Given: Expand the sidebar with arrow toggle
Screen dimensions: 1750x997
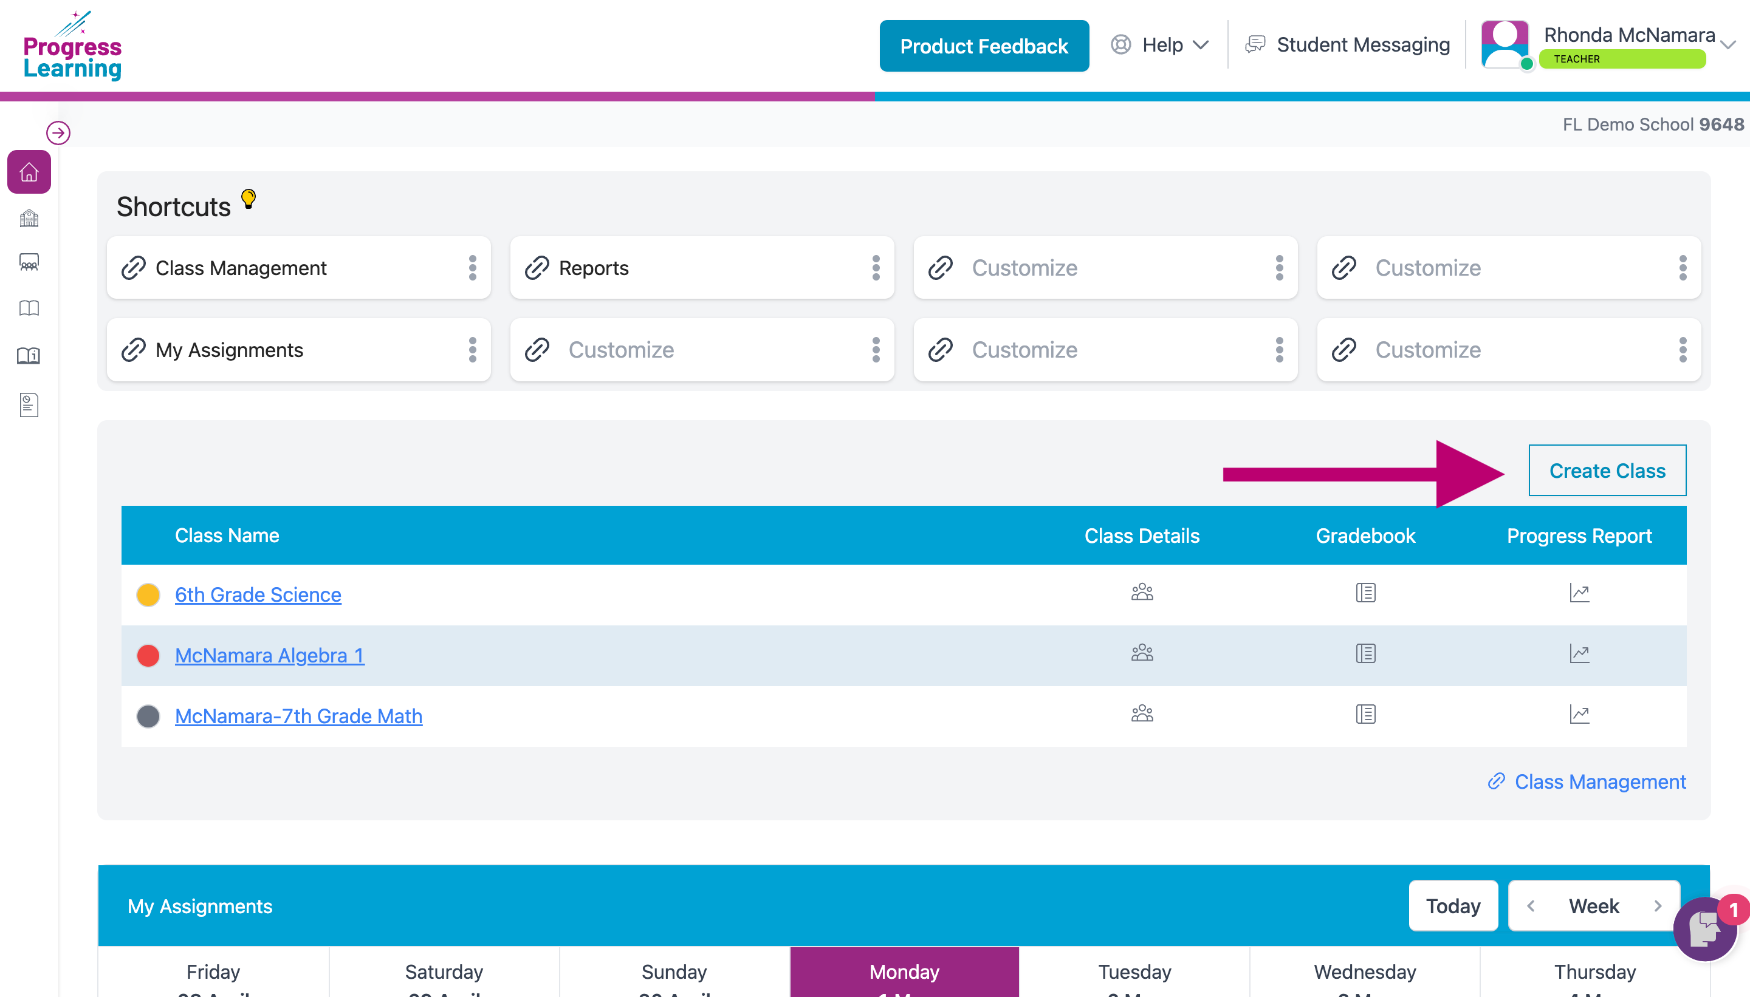Looking at the screenshot, I should [x=58, y=133].
